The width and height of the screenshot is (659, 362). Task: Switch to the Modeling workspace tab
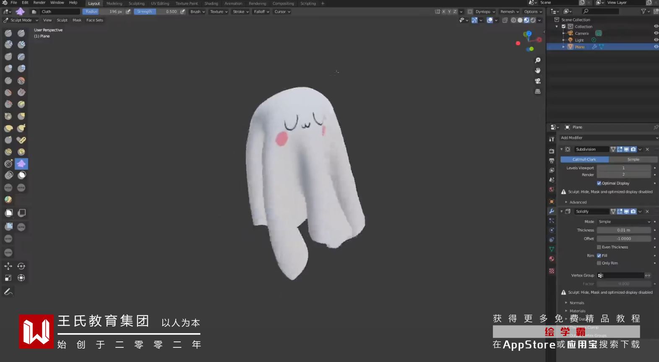114,3
